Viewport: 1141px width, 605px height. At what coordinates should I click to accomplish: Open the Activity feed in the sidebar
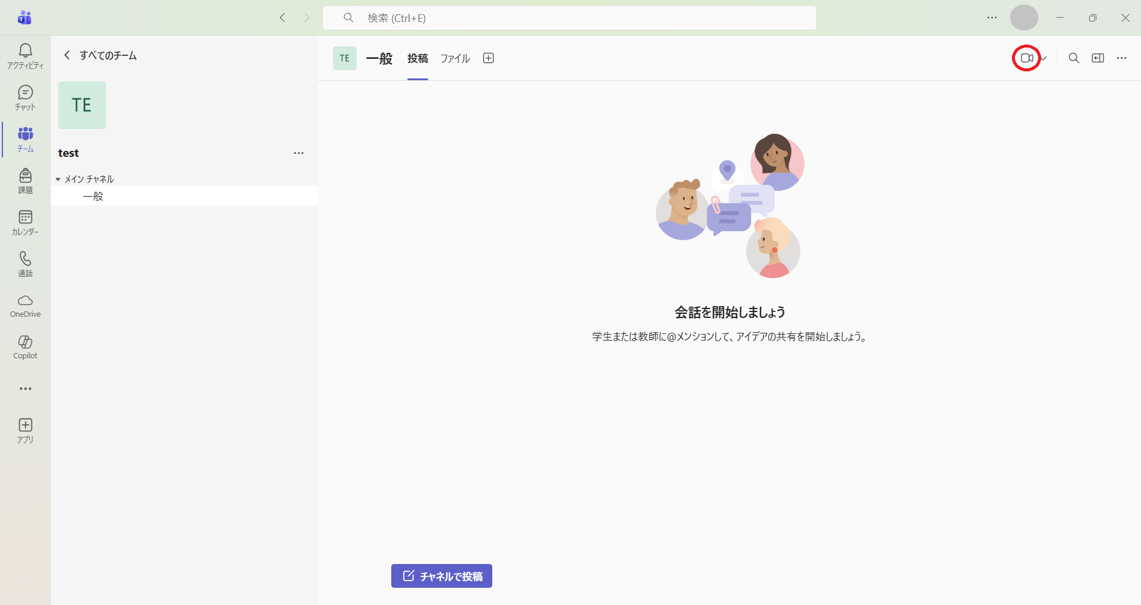25,56
